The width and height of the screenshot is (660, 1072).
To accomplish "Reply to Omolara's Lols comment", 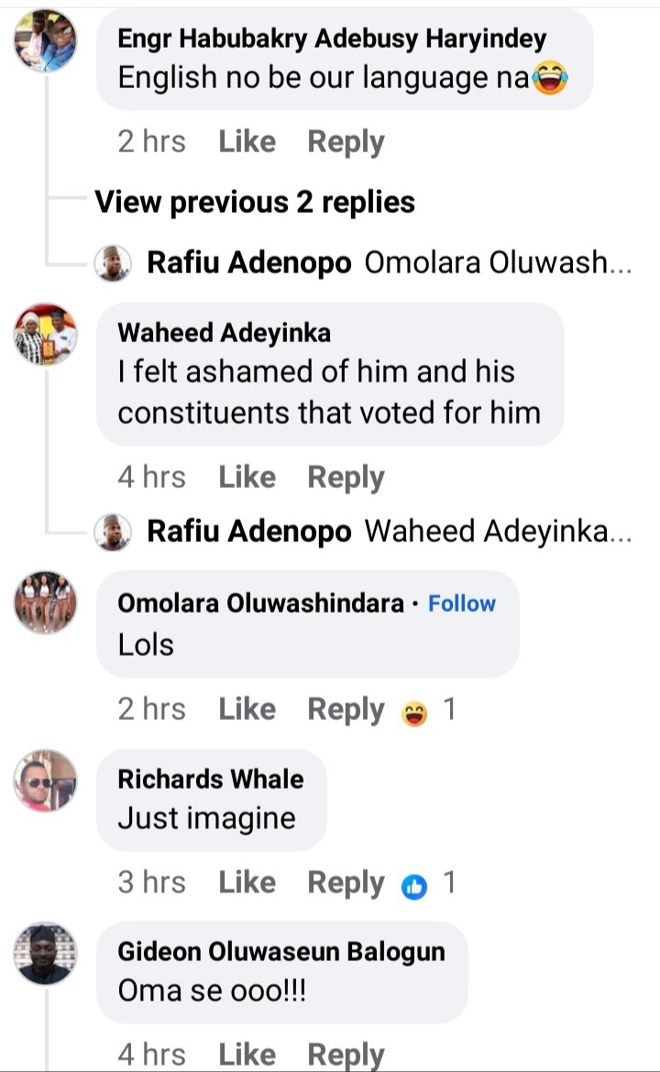I will (x=346, y=710).
